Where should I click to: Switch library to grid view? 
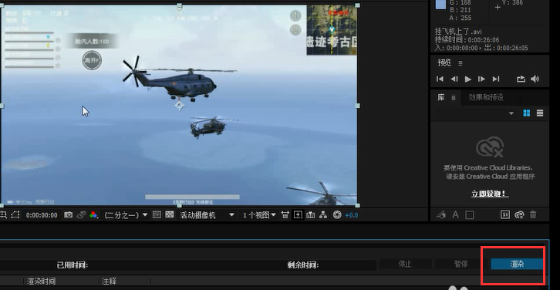pyautogui.click(x=526, y=113)
